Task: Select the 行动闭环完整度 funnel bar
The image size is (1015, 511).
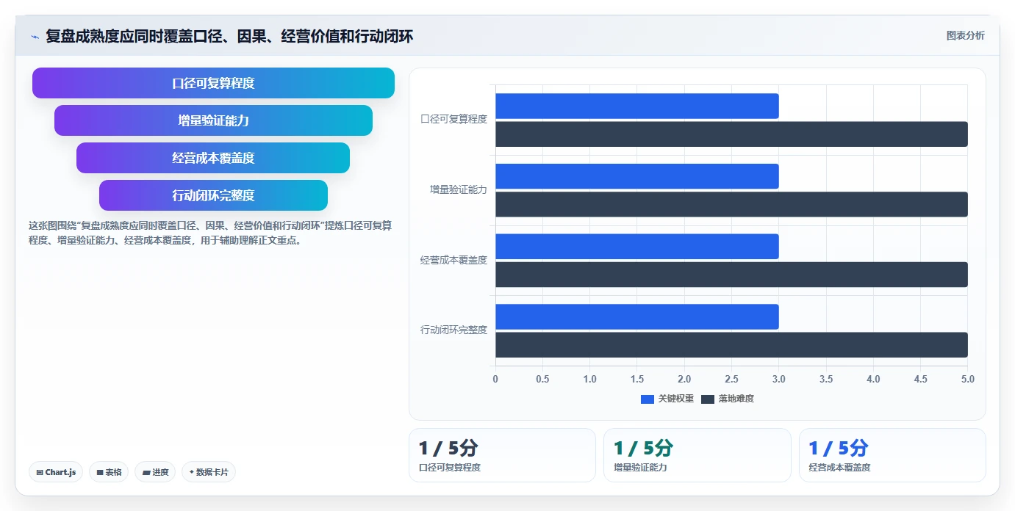Action: pos(213,195)
